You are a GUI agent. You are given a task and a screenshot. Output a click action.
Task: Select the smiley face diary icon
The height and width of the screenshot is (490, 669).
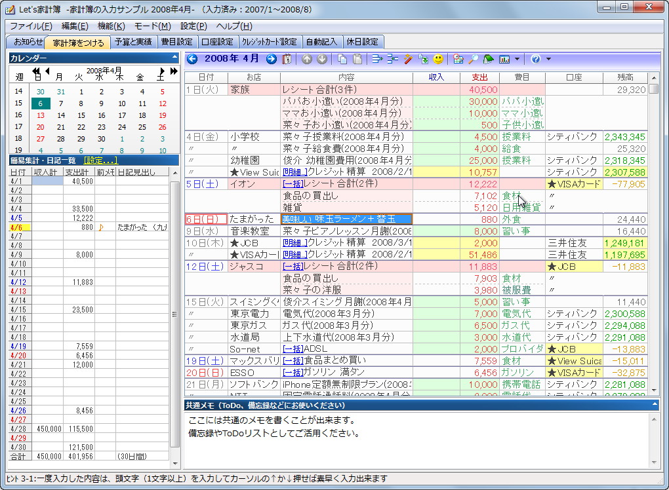[439, 59]
